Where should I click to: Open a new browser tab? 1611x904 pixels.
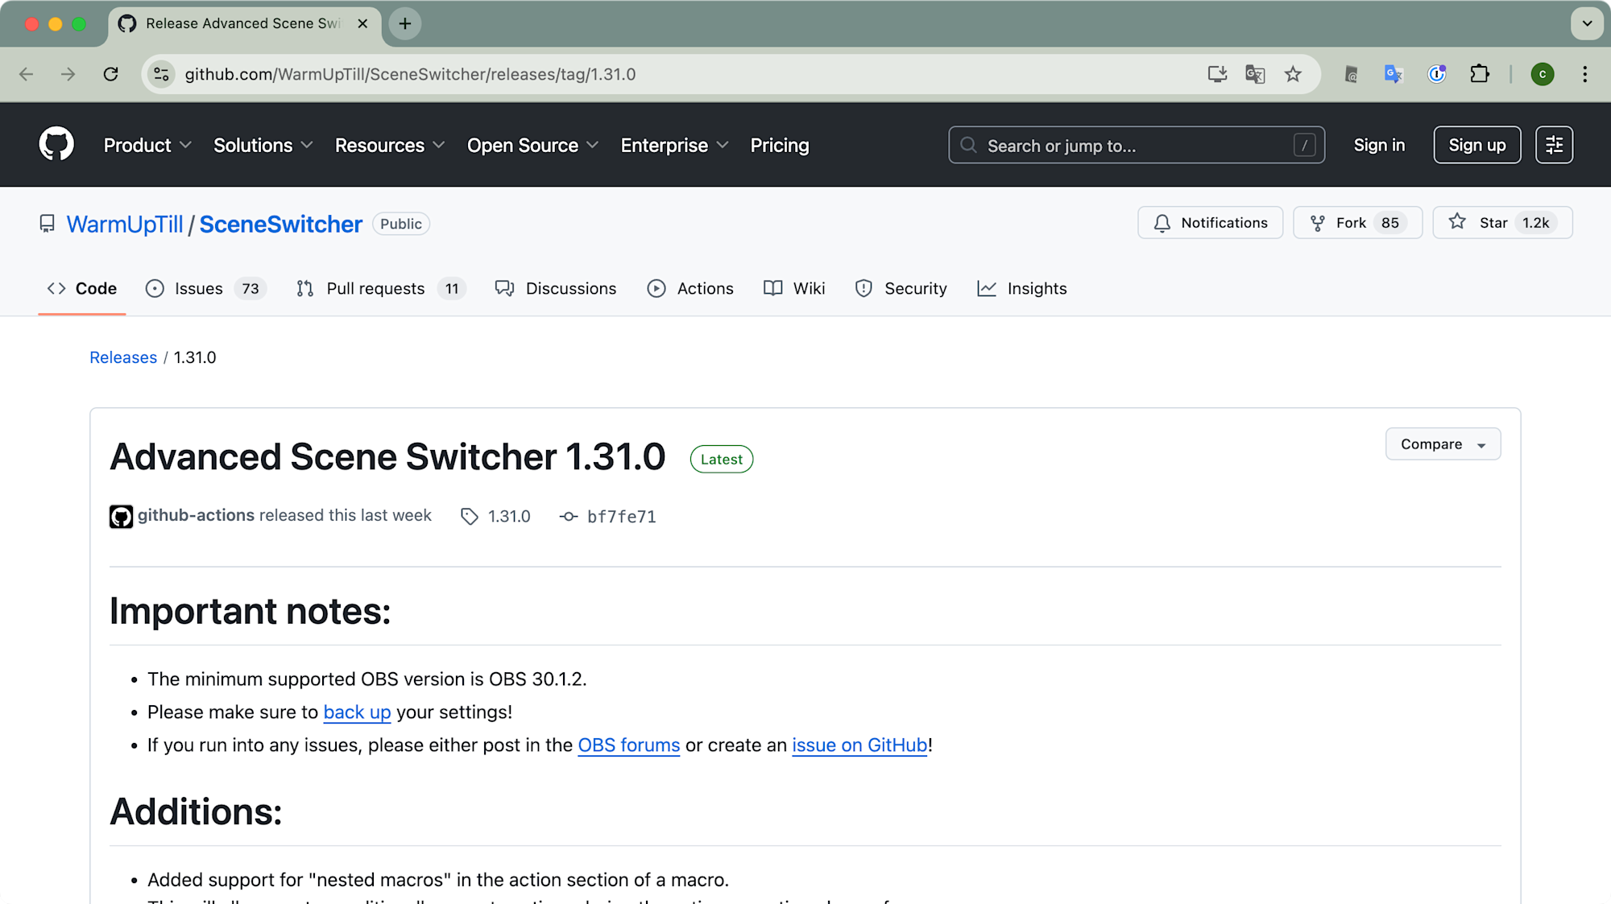pos(405,23)
